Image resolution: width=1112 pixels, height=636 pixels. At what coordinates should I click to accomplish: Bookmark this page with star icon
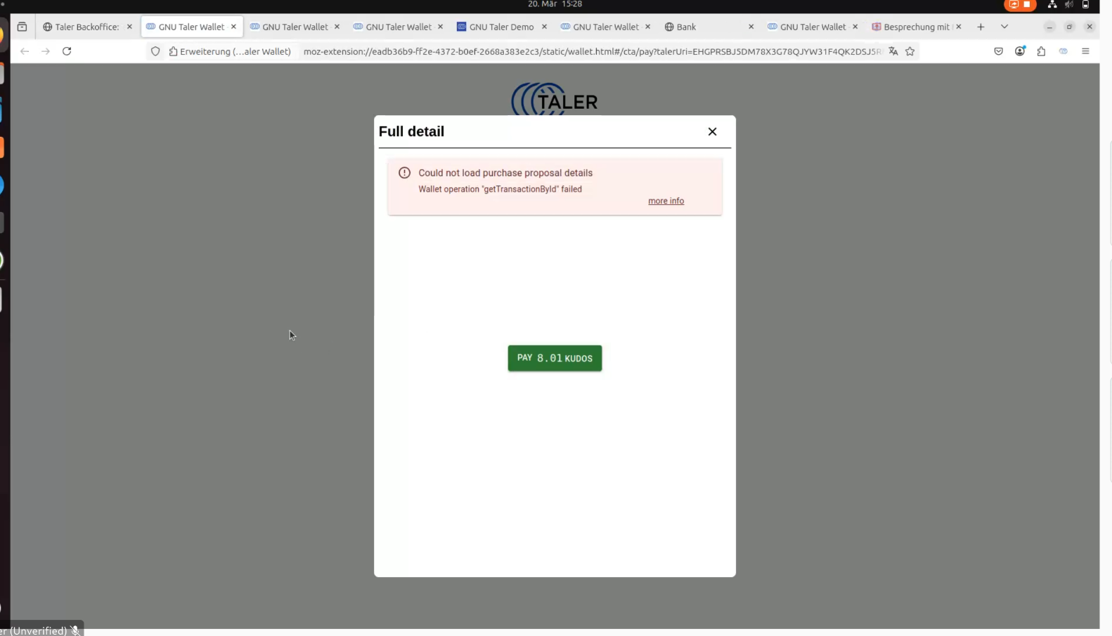coord(910,51)
